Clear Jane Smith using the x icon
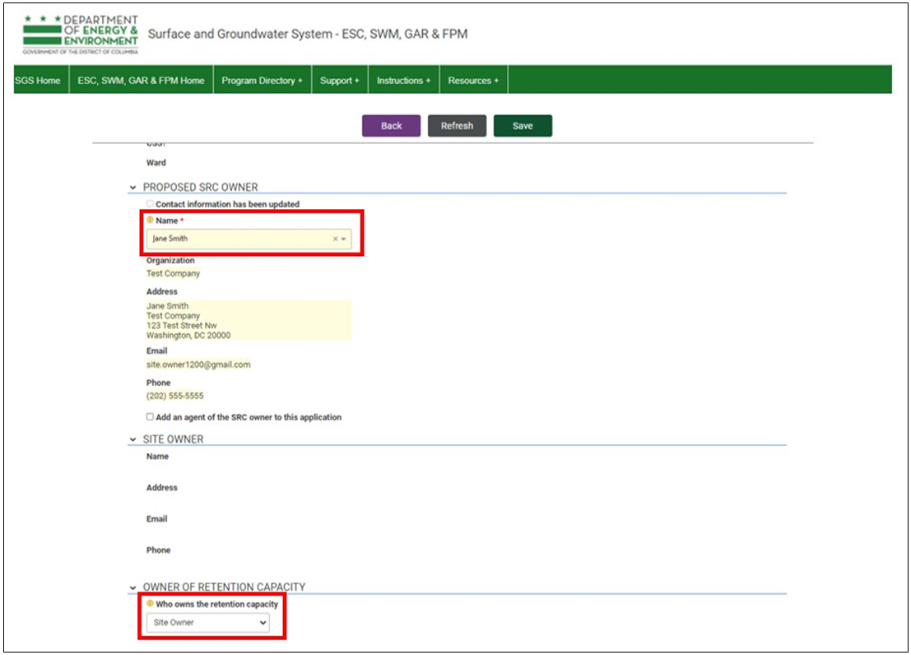Screen dimensions: 911x655 click(x=335, y=239)
